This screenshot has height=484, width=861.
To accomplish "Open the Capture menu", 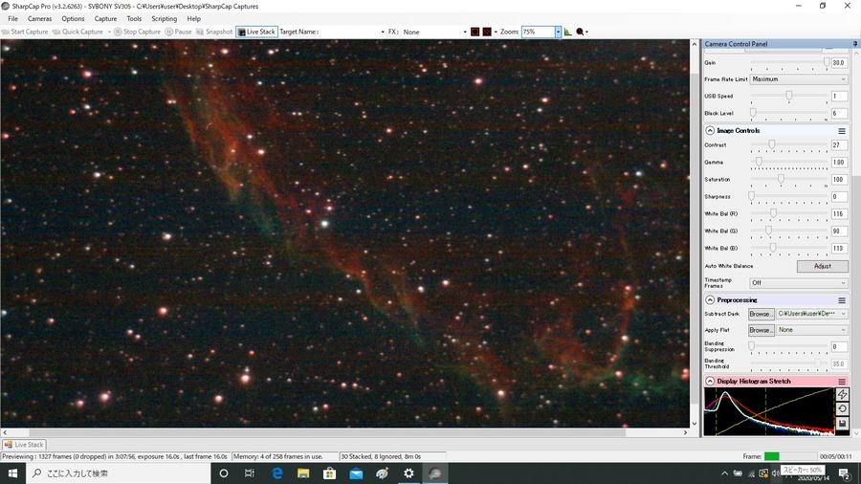I will (x=105, y=19).
